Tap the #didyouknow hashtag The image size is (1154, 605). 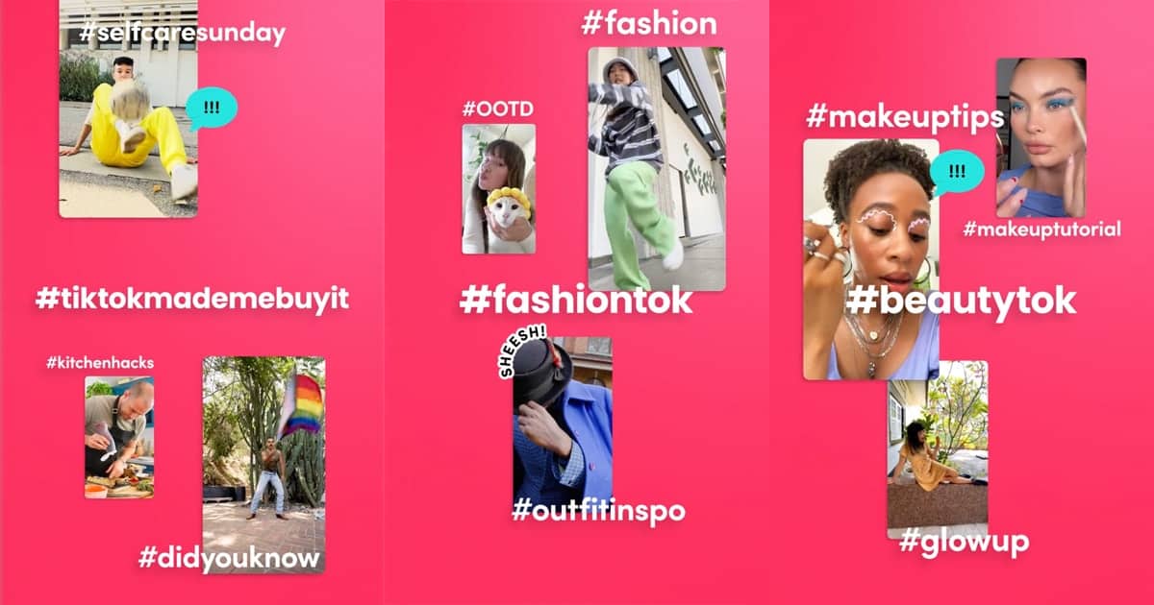(x=229, y=558)
